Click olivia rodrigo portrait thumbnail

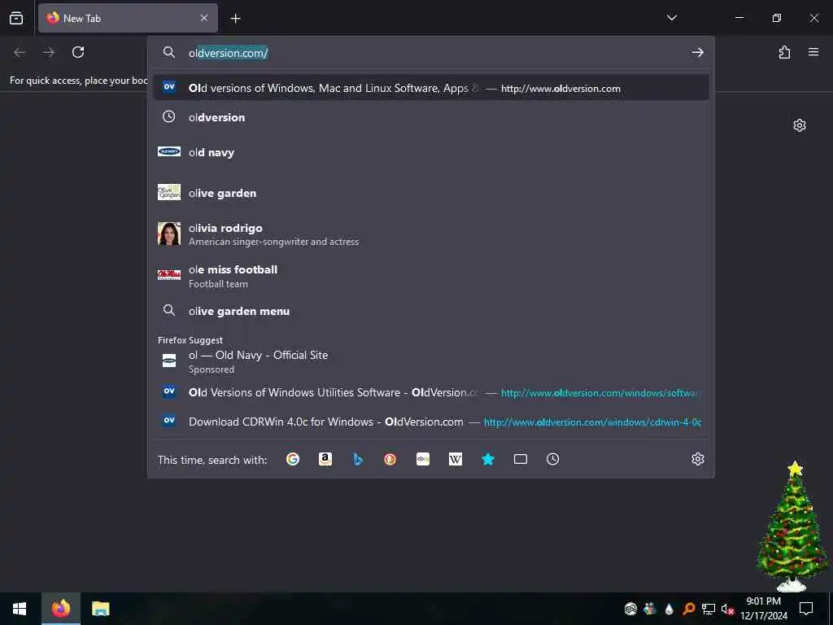click(169, 234)
